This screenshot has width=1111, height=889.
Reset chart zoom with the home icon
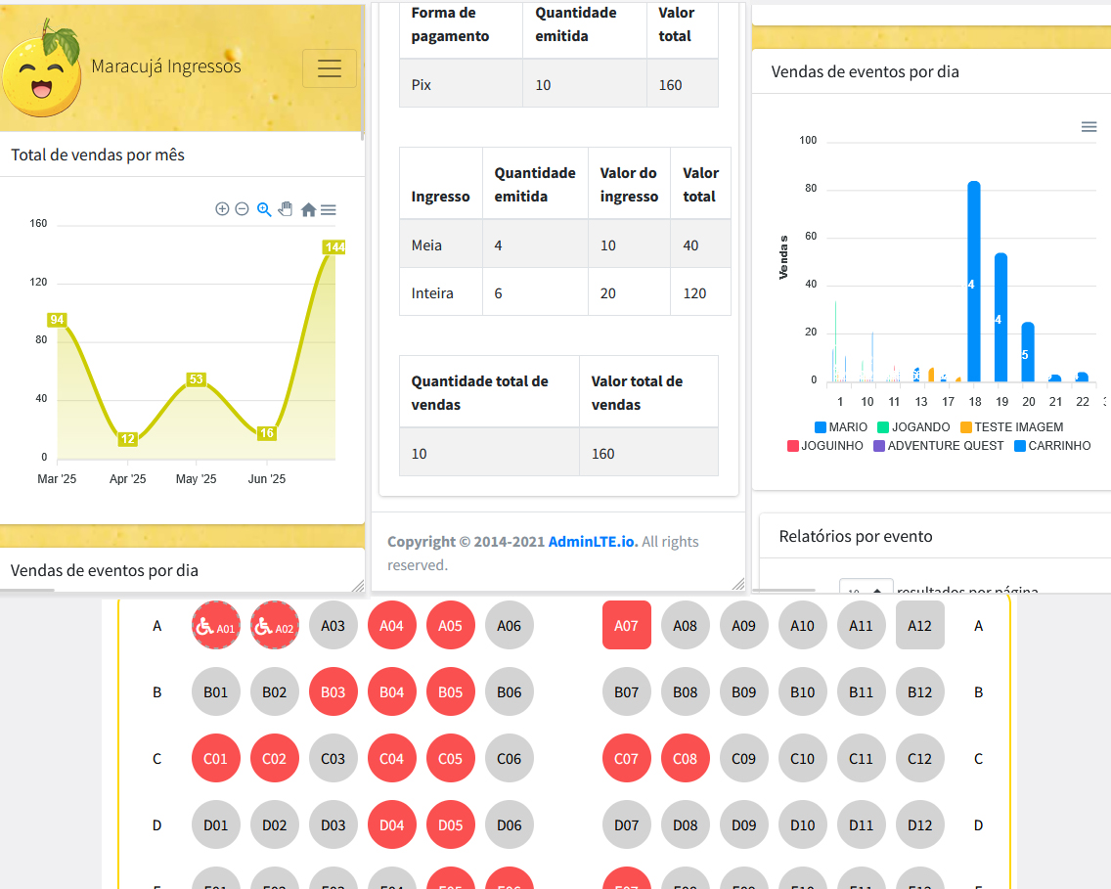click(x=308, y=209)
